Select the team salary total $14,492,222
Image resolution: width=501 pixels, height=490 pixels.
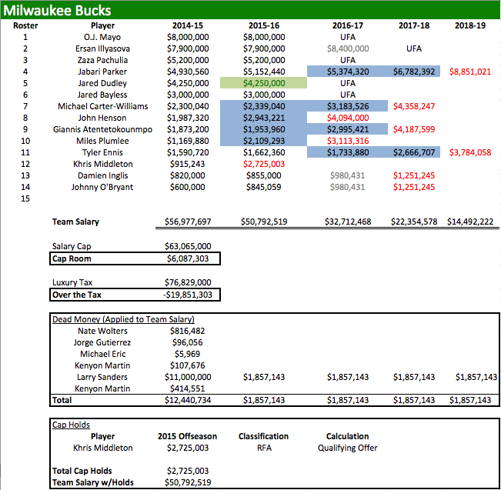coord(470,222)
